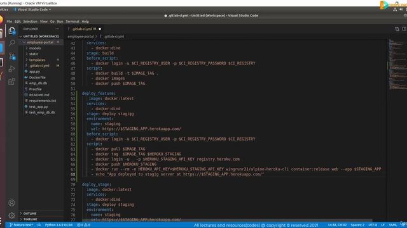Click the UTF-8 encoding status item
Viewport: 407px width, 228px height.
point(373,225)
